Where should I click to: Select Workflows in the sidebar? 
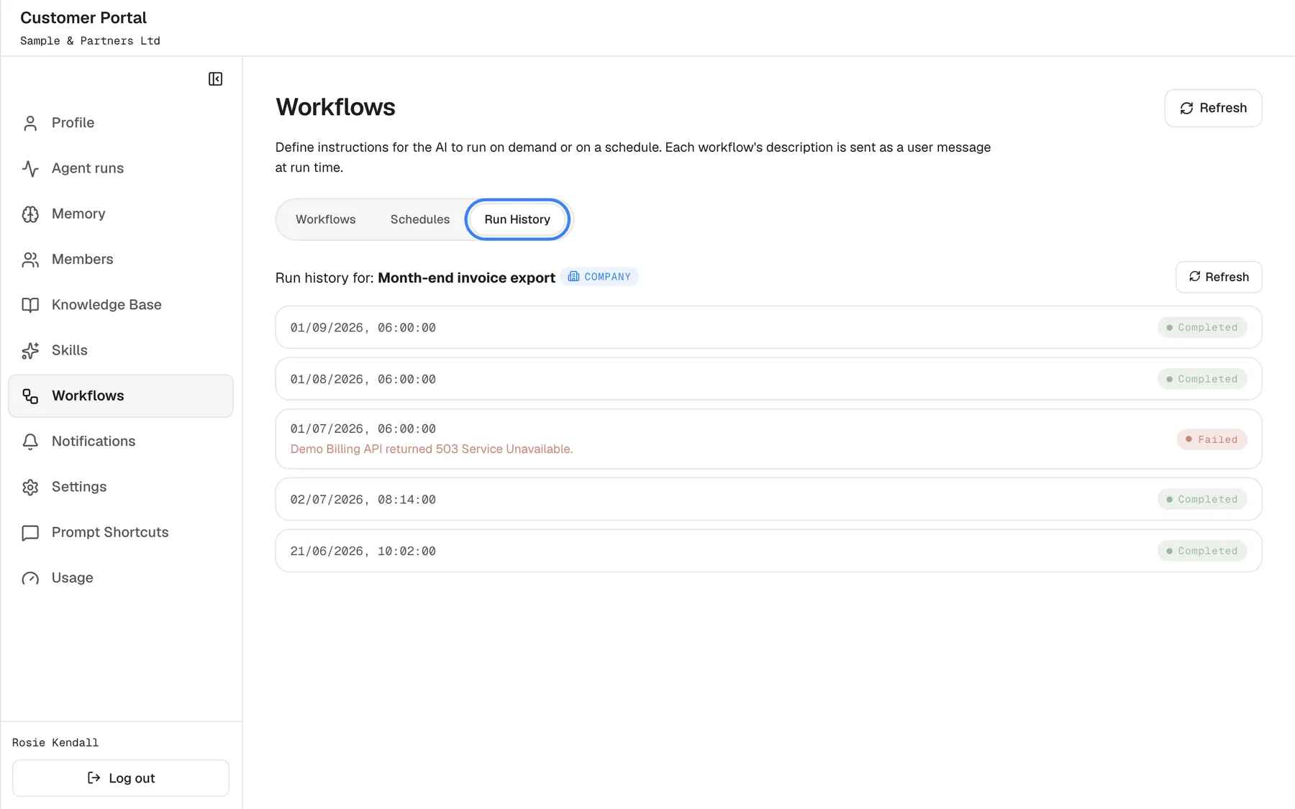(x=121, y=396)
